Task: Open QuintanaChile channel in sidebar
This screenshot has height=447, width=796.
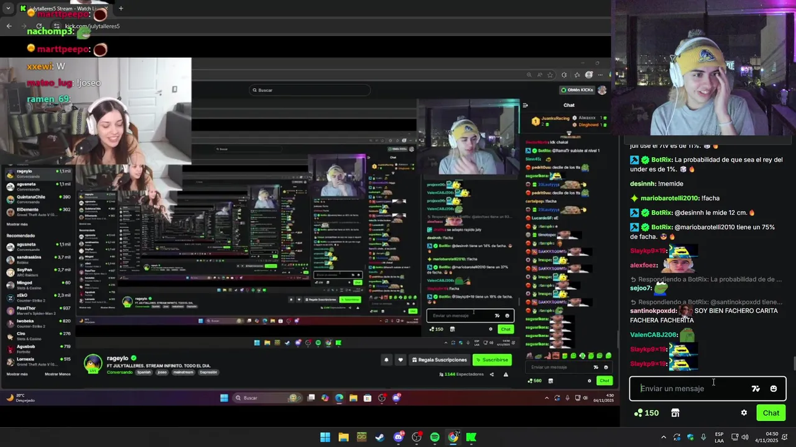Action: [39, 199]
